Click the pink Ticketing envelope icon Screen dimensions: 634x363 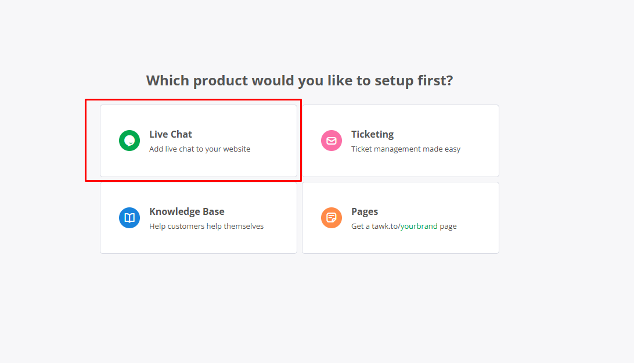point(332,141)
